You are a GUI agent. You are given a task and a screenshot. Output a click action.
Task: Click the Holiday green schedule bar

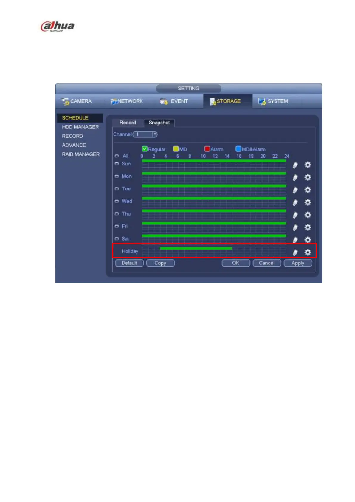click(x=196, y=248)
